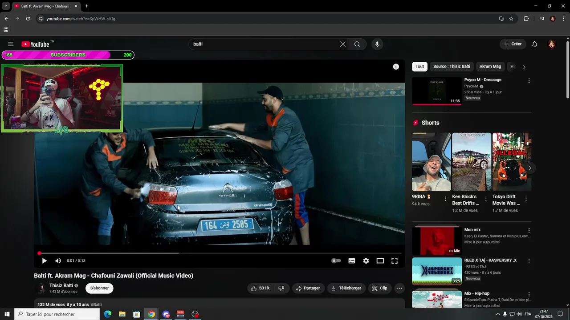Viewport: 570px width, 320px height.
Task: Select the Source : Thisiz Balti chip
Action: click(452, 67)
